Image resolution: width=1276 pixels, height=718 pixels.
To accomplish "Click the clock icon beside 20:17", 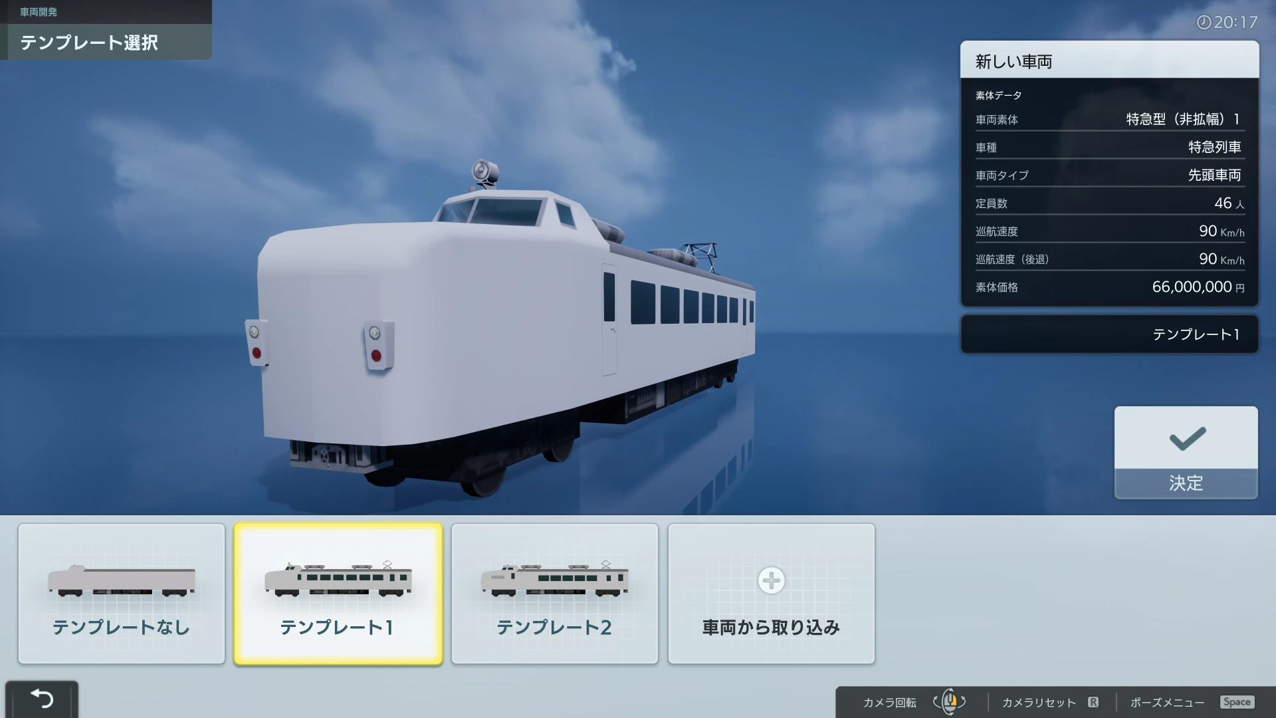I will tap(1204, 23).
